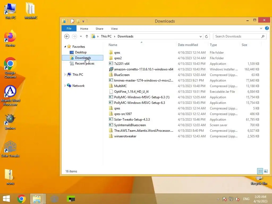This screenshot has height=204, width=272.
Task: Select SysInternalsBluescreen screen saver
Action: click(130, 125)
